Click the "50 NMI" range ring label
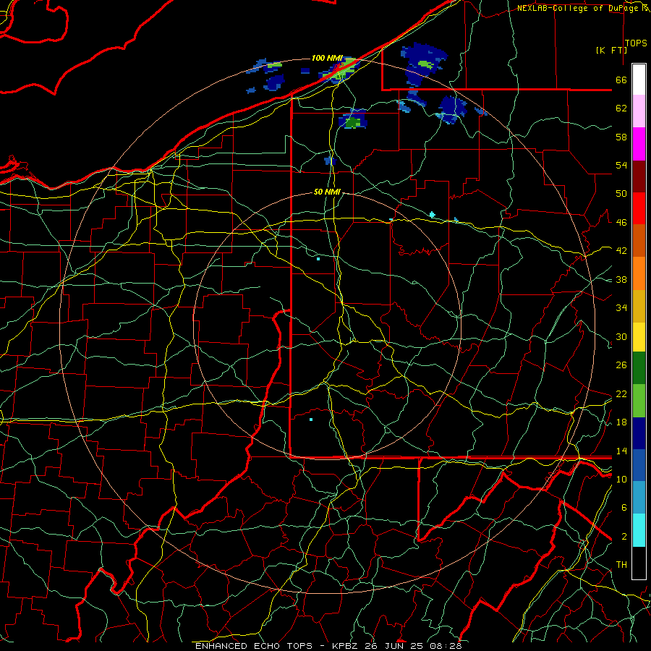The height and width of the screenshot is (651, 651). click(327, 192)
